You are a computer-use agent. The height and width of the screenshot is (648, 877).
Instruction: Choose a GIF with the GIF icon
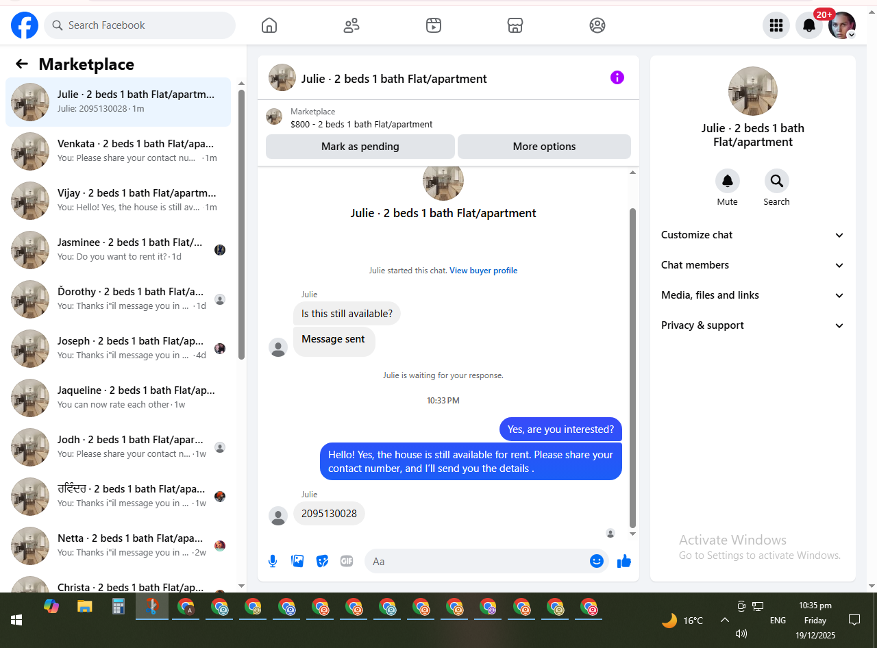click(x=347, y=561)
